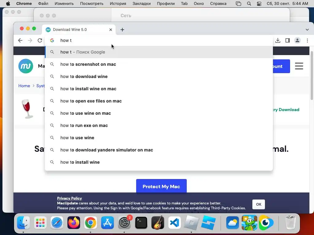Open Control Center in menu bar
This screenshot has width=314, height=235.
(x=259, y=4)
